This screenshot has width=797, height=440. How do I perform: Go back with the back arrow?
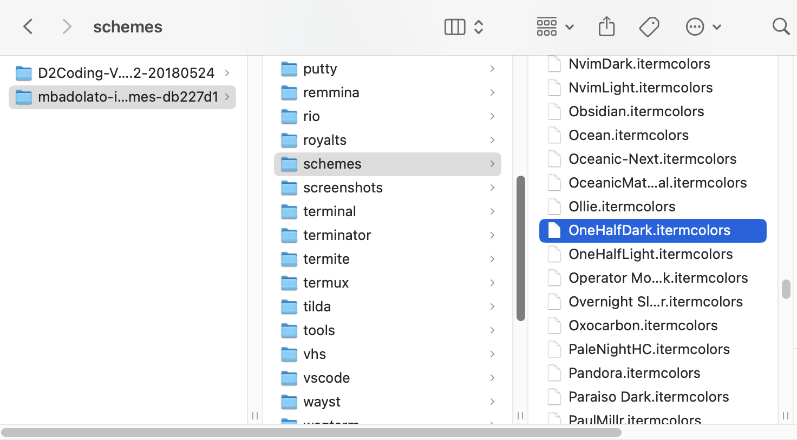[28, 26]
